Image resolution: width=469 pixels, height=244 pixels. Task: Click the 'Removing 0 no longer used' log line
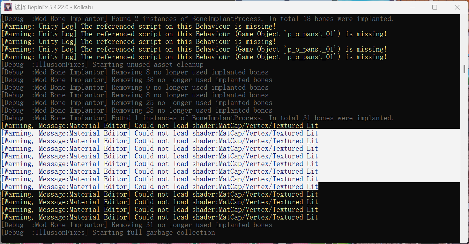tap(190, 87)
